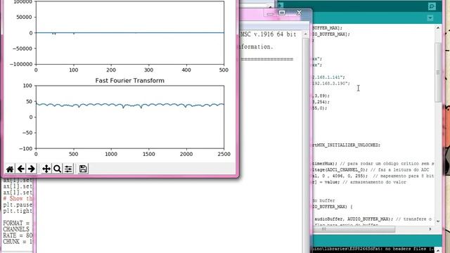Open the Configure subplots tool
Screen dimensions: 450x253
(x=68, y=169)
